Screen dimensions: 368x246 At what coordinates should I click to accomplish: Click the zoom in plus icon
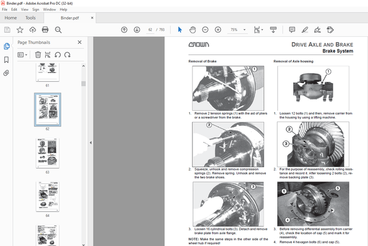pyautogui.click(x=218, y=30)
